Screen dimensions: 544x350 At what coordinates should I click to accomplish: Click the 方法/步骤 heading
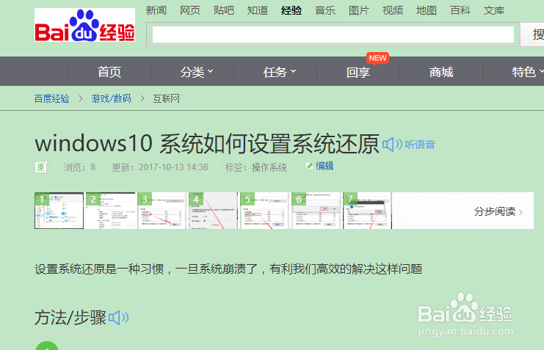click(x=70, y=318)
